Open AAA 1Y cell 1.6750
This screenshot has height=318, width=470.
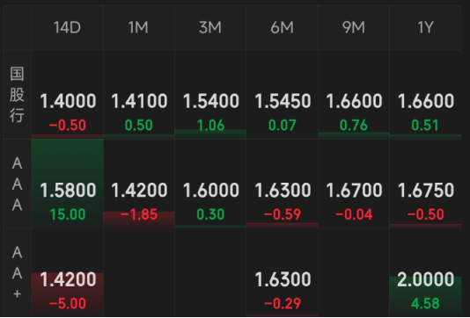425,184
